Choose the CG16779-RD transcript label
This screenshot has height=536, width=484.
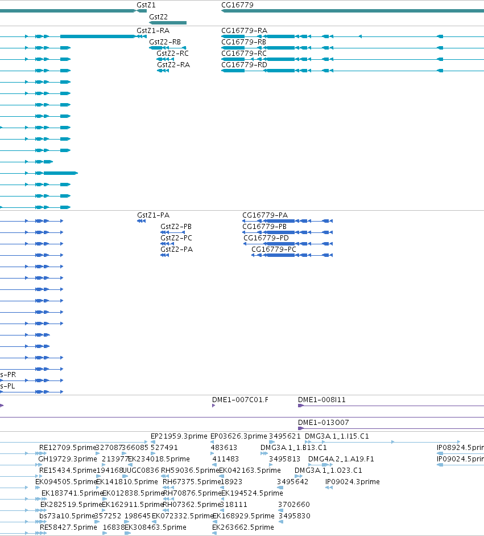pos(244,64)
